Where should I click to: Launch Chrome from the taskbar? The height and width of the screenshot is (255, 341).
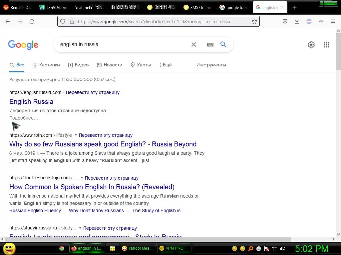coord(62,248)
